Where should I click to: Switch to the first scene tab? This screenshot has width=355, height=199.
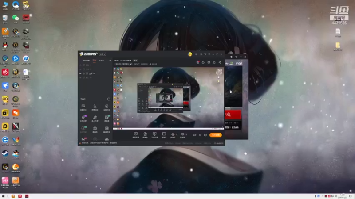86,61
